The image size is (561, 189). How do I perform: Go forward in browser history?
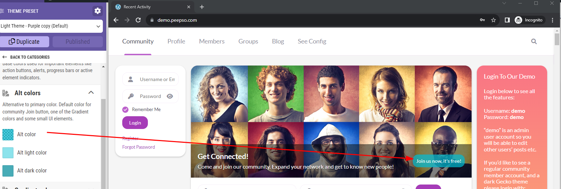click(x=127, y=20)
